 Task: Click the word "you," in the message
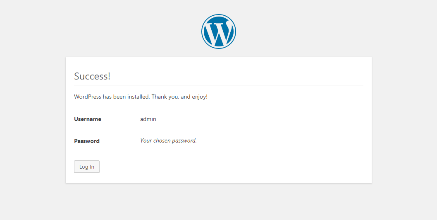pyautogui.click(x=174, y=97)
